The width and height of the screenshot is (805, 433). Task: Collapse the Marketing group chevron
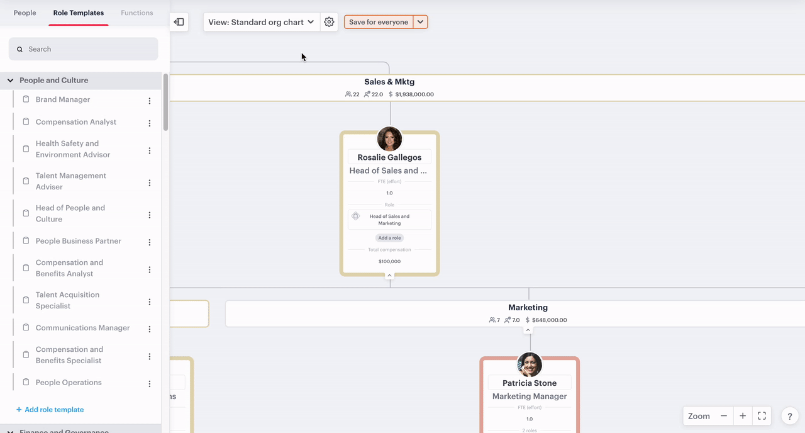tap(528, 330)
